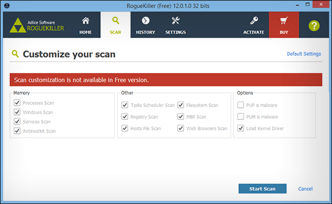Enable PUM is malware option
Viewport: 332px width, 204px height.
[x=241, y=117]
